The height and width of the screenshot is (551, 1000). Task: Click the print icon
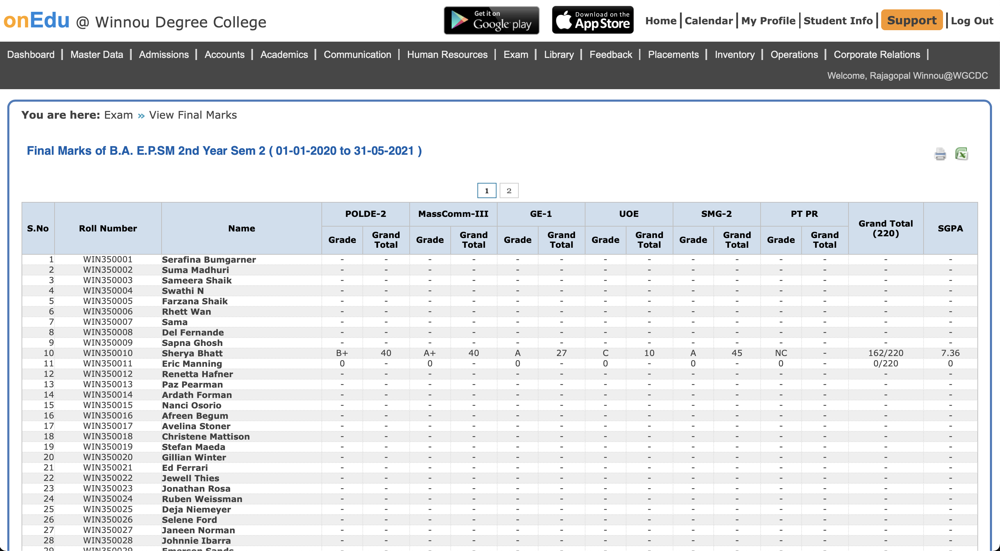pos(940,154)
